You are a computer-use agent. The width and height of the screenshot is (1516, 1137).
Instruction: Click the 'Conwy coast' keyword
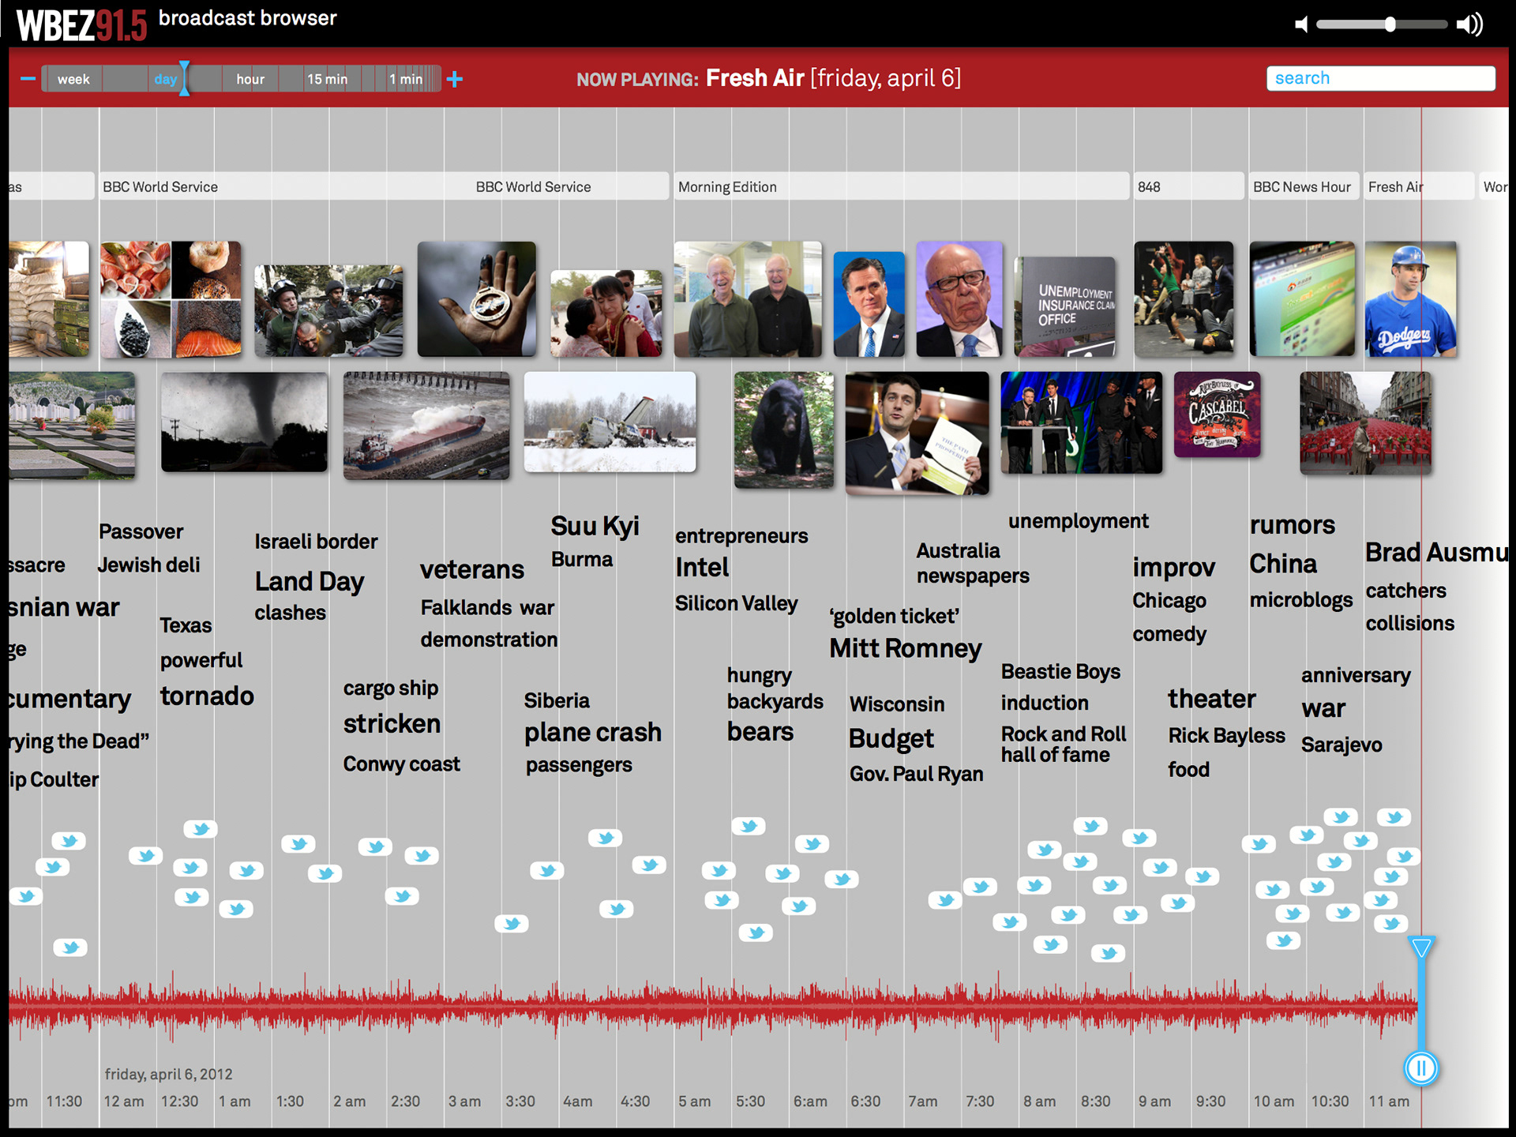pos(401,764)
